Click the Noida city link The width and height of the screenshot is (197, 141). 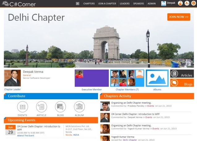[69, 135]
